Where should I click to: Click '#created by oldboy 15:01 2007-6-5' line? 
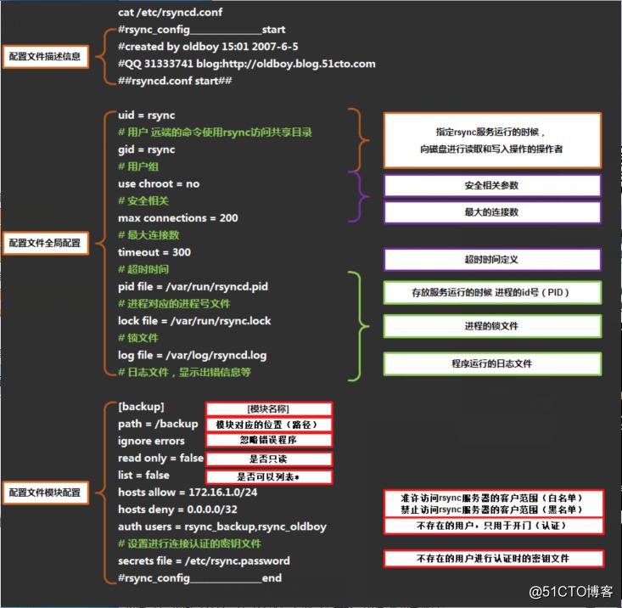tap(208, 47)
